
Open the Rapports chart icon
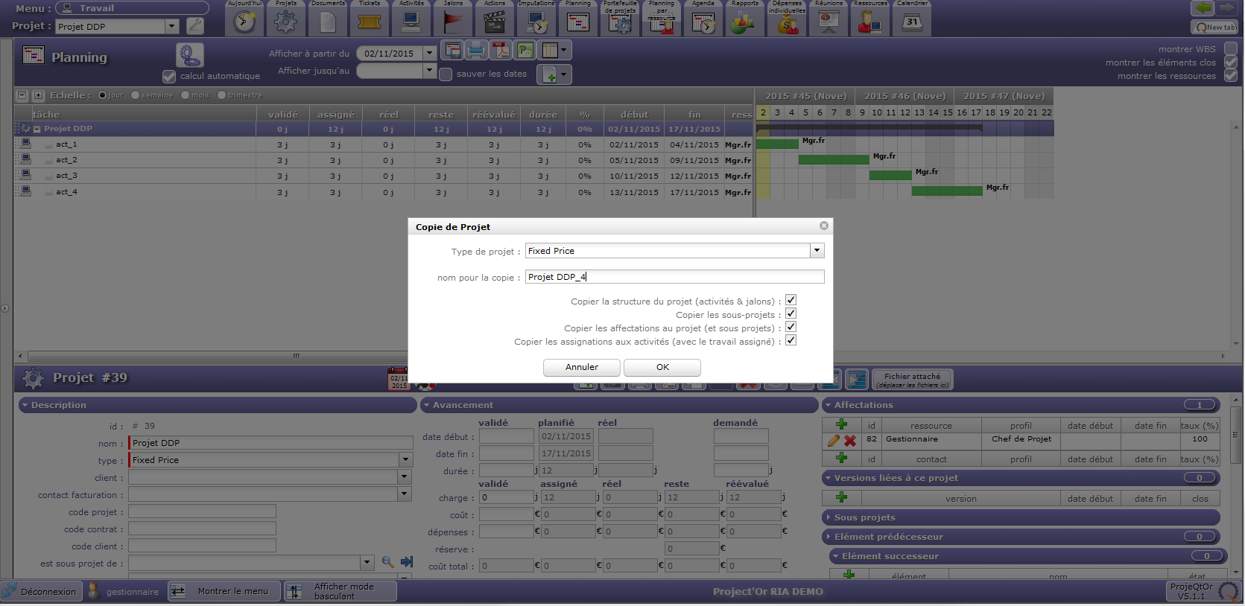[743, 23]
